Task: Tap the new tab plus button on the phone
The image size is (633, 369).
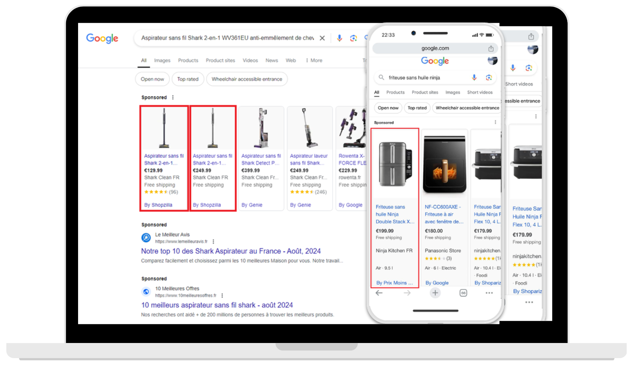Action: 435,293
